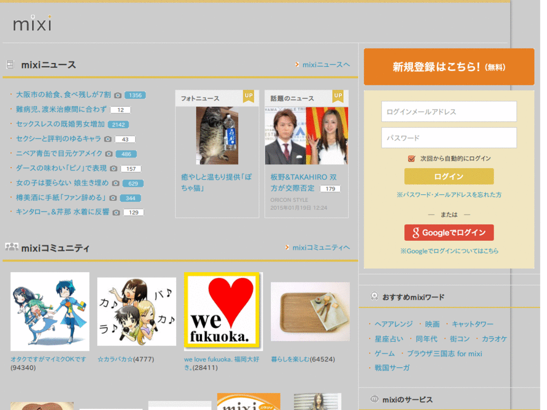Click comment count 12 badge
Image resolution: width=547 pixels, height=410 pixels.
tap(120, 110)
